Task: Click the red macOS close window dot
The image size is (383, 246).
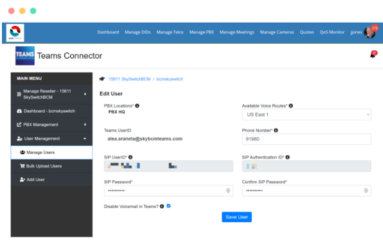Action: (x=11, y=11)
